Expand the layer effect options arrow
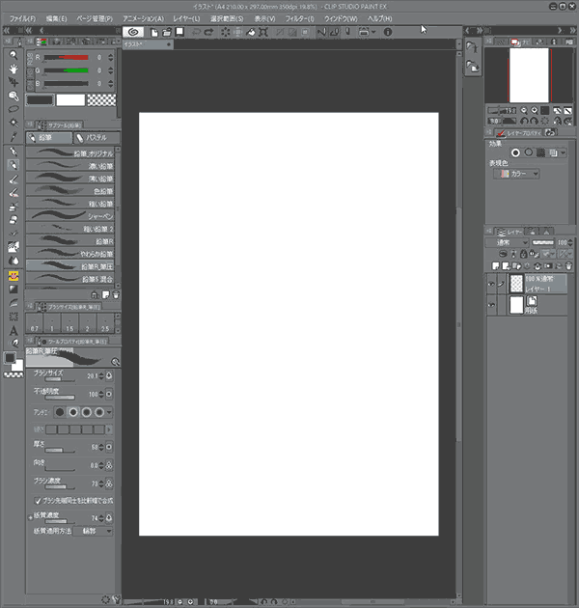This screenshot has height=608, width=579. (x=563, y=152)
